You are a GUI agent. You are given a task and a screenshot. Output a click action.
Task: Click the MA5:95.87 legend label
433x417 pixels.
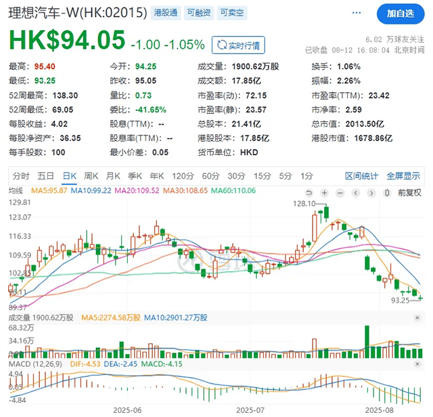coord(49,191)
